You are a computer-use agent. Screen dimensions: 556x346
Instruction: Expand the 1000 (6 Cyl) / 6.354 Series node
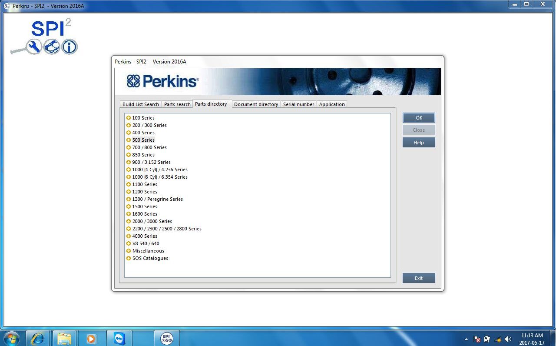(129, 177)
